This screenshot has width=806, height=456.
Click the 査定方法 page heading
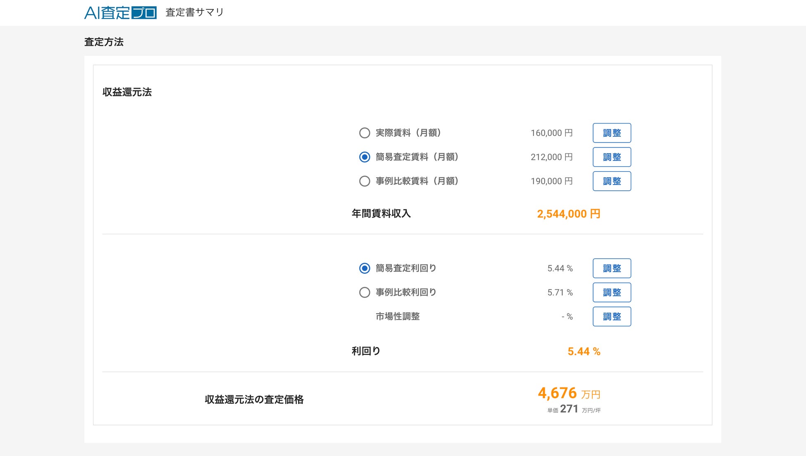click(x=104, y=42)
